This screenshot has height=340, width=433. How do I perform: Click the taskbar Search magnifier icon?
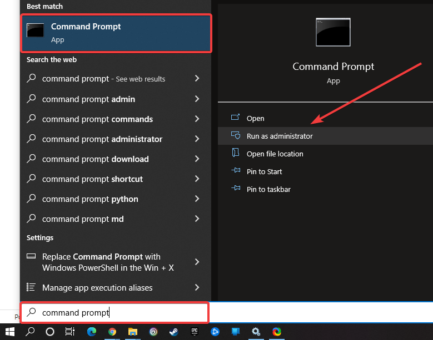click(x=30, y=332)
